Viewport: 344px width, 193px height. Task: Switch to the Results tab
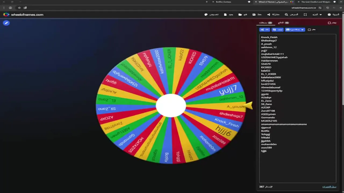coord(283,23)
